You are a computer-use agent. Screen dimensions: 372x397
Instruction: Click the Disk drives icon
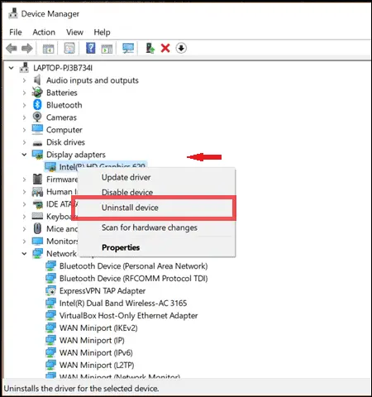click(37, 143)
